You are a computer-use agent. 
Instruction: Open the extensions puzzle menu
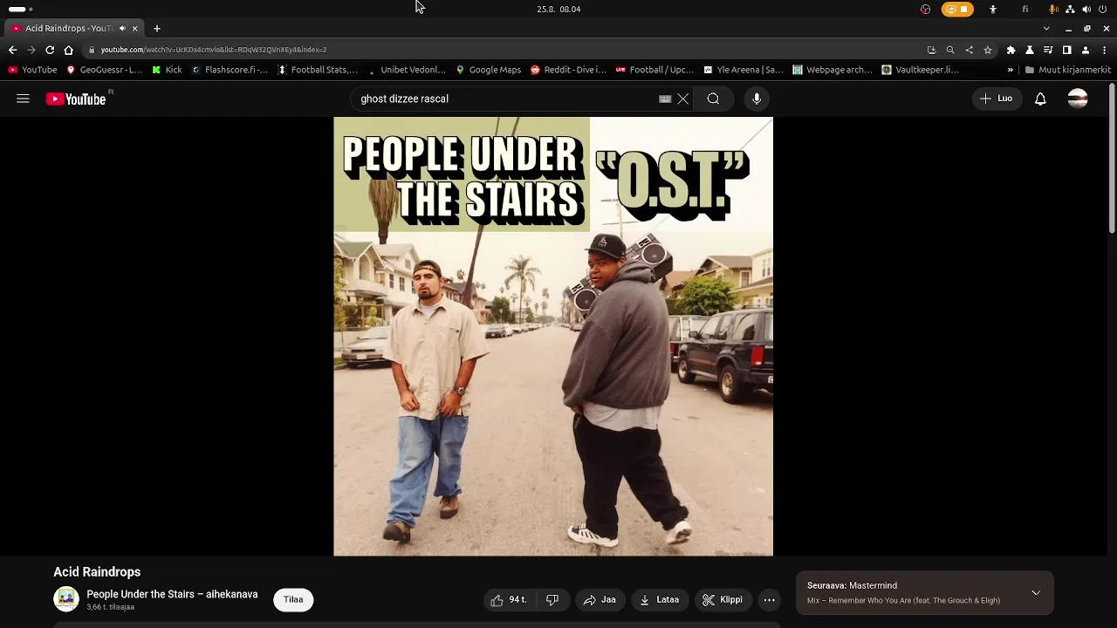click(1011, 50)
